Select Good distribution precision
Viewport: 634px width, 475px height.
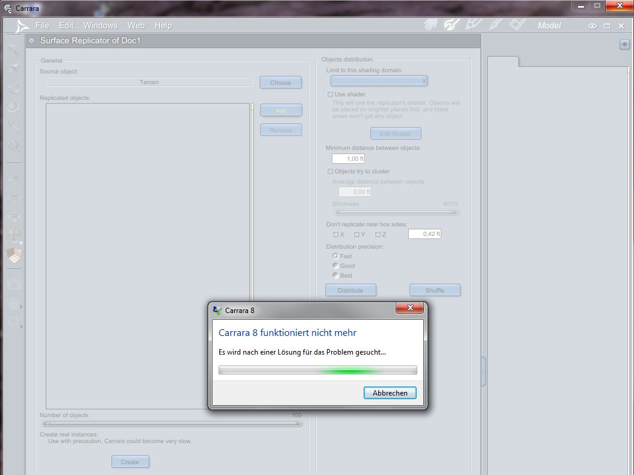click(335, 265)
